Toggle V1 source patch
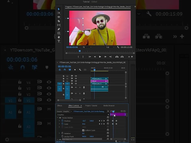191x143 pixels. 60,84
